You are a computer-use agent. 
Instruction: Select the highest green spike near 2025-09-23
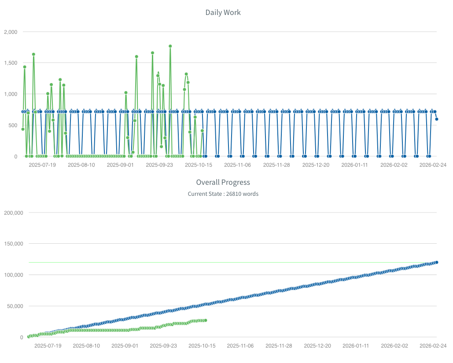pyautogui.click(x=170, y=45)
